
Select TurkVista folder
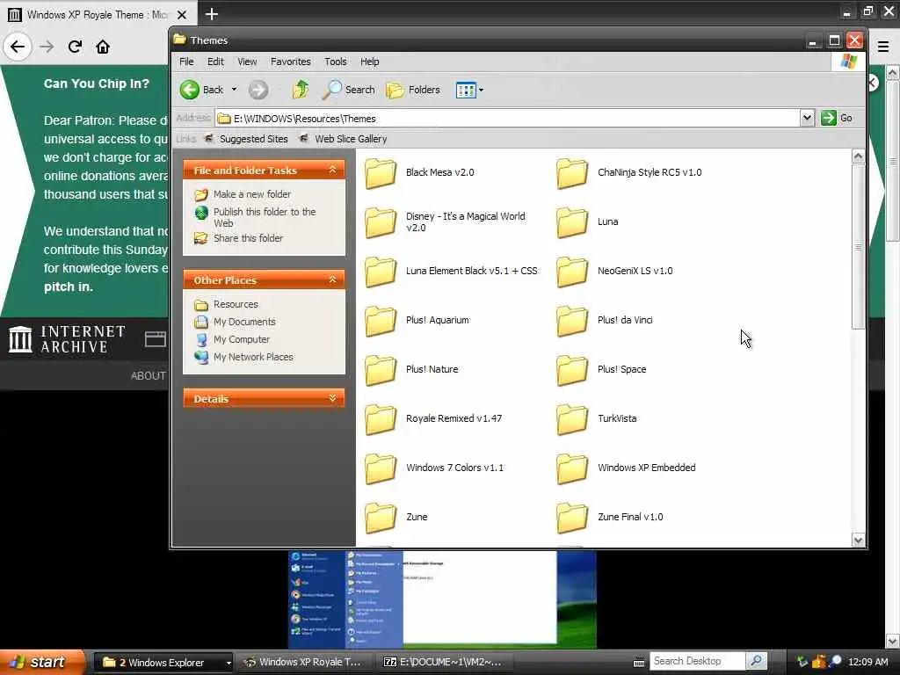tap(597, 419)
